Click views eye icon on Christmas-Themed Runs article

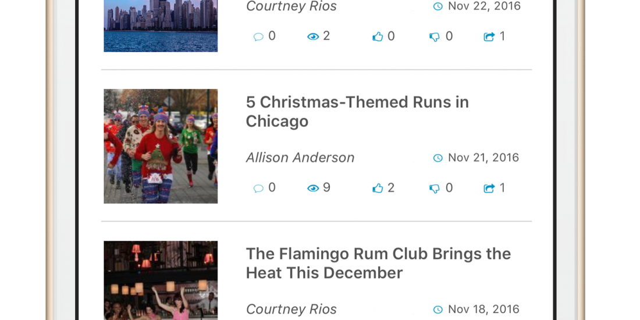[313, 189]
